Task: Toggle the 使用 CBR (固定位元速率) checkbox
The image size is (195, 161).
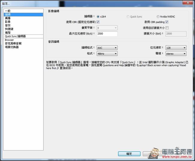Action: [98, 22]
